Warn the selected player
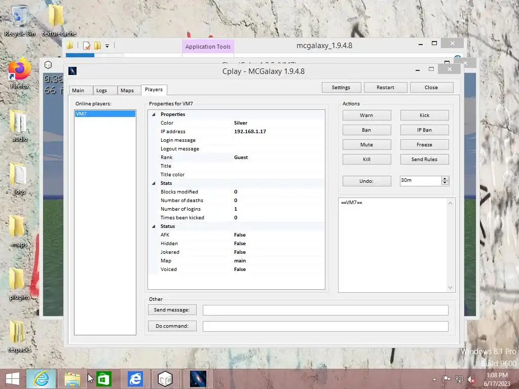 click(x=366, y=115)
